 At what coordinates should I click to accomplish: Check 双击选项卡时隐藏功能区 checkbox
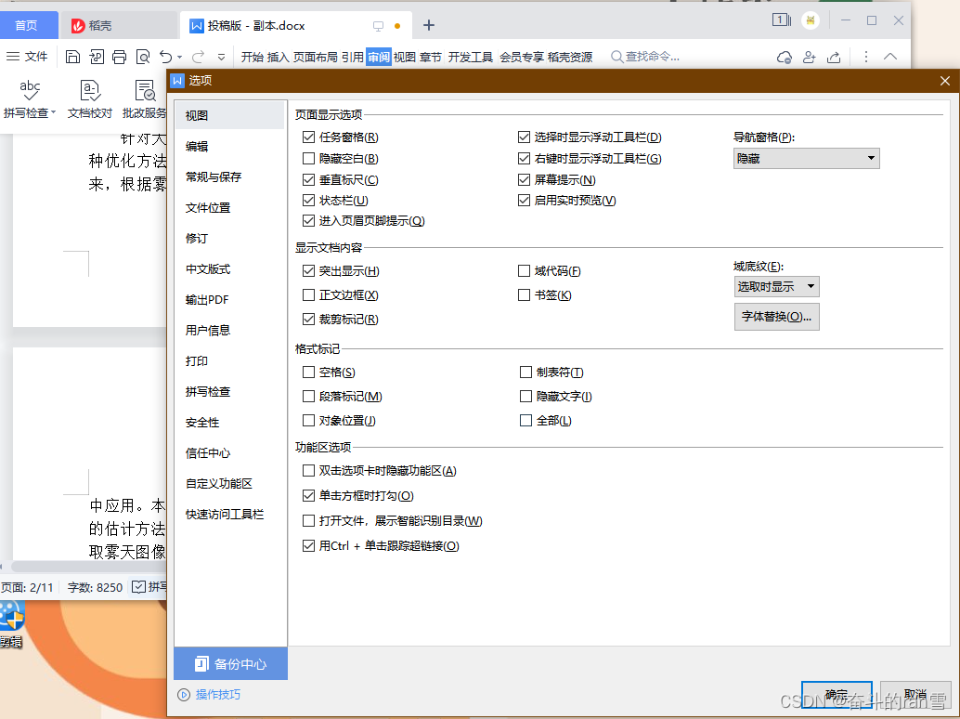click(x=308, y=470)
